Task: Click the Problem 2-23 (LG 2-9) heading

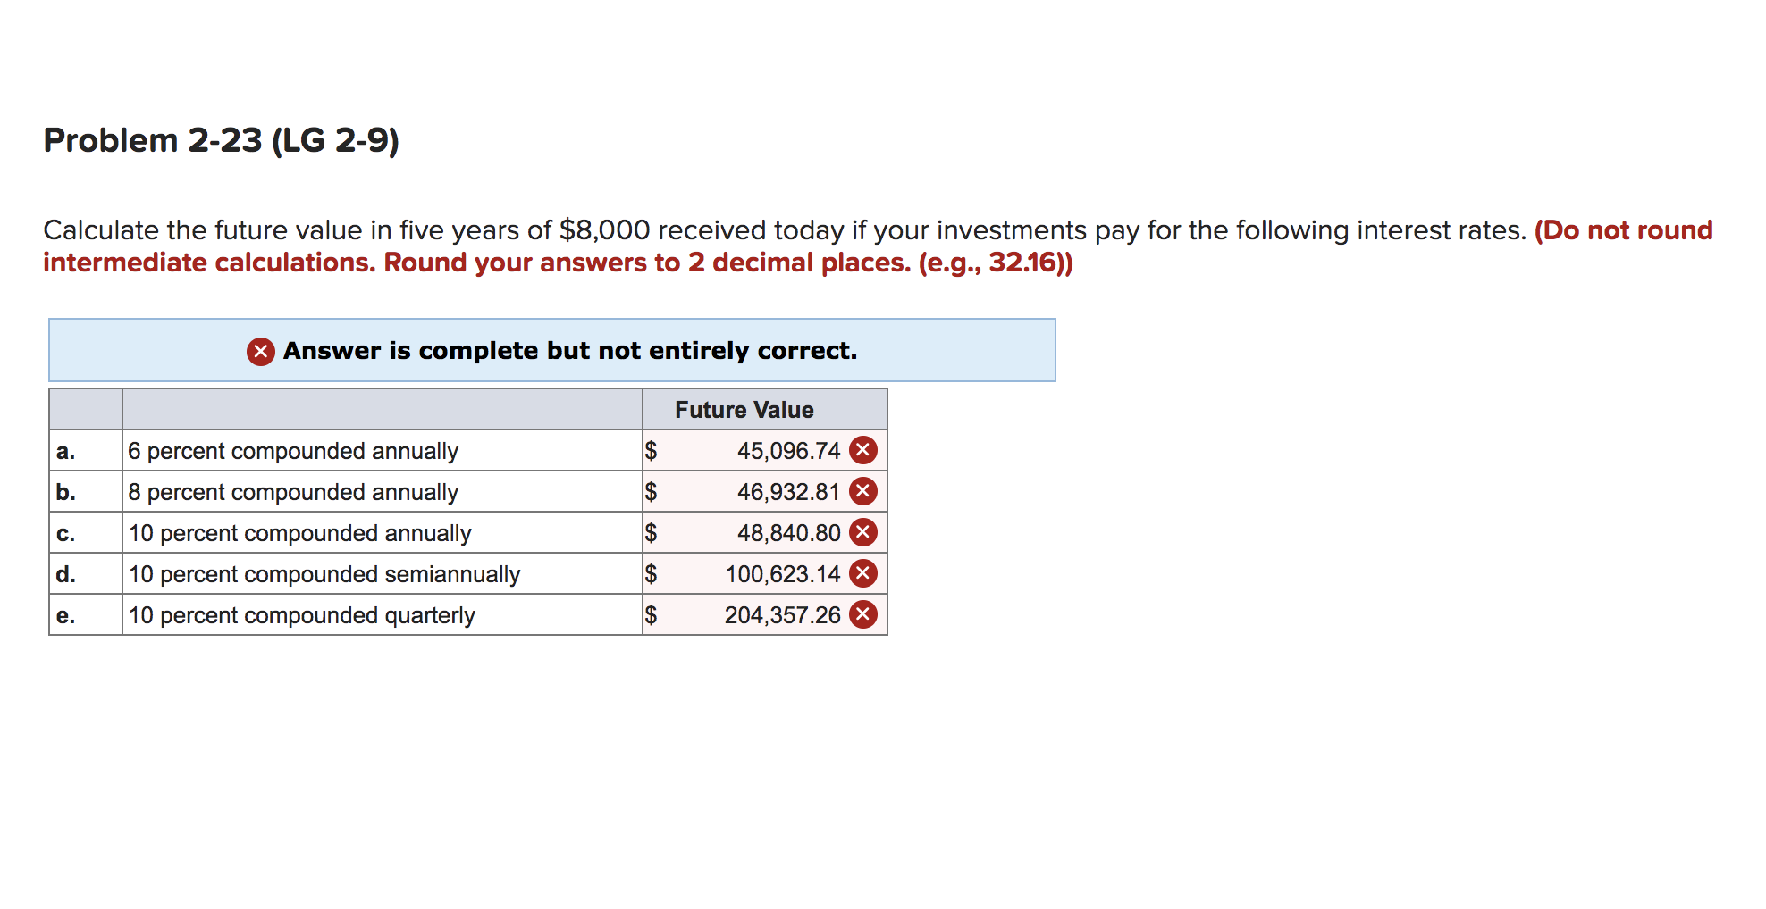Action: [x=222, y=138]
